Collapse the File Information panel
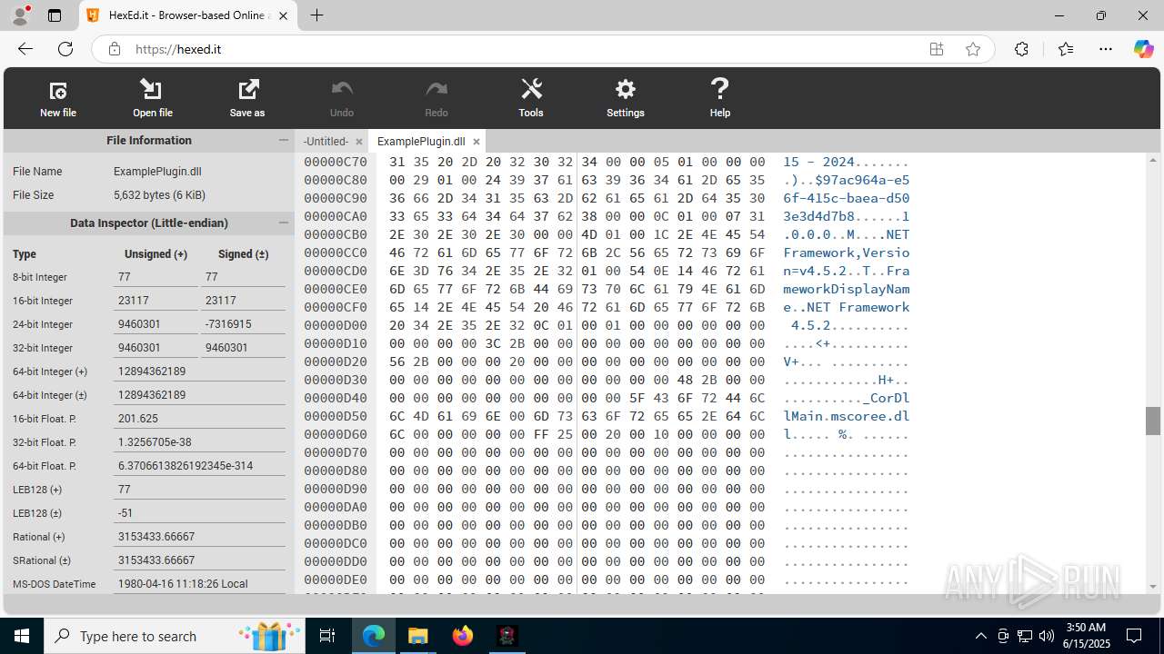The height and width of the screenshot is (654, 1164). point(284,140)
